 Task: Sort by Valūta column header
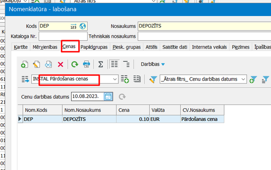coord(165,110)
